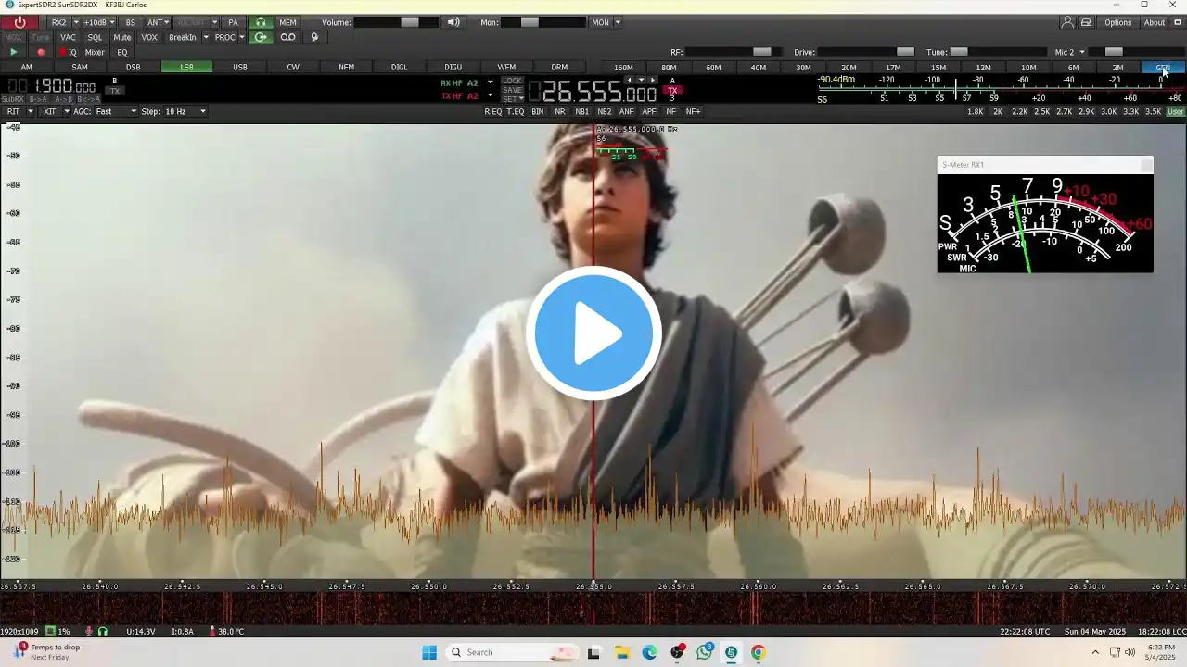
Task: Select the USB mode tab
Action: click(240, 67)
